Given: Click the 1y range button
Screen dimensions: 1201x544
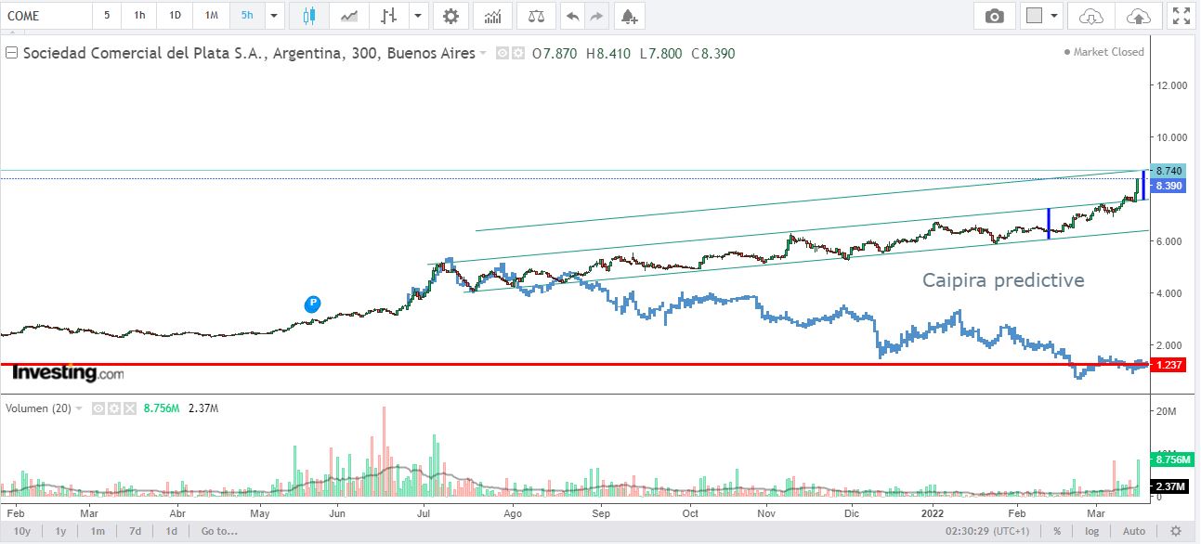Looking at the screenshot, I should [x=60, y=531].
